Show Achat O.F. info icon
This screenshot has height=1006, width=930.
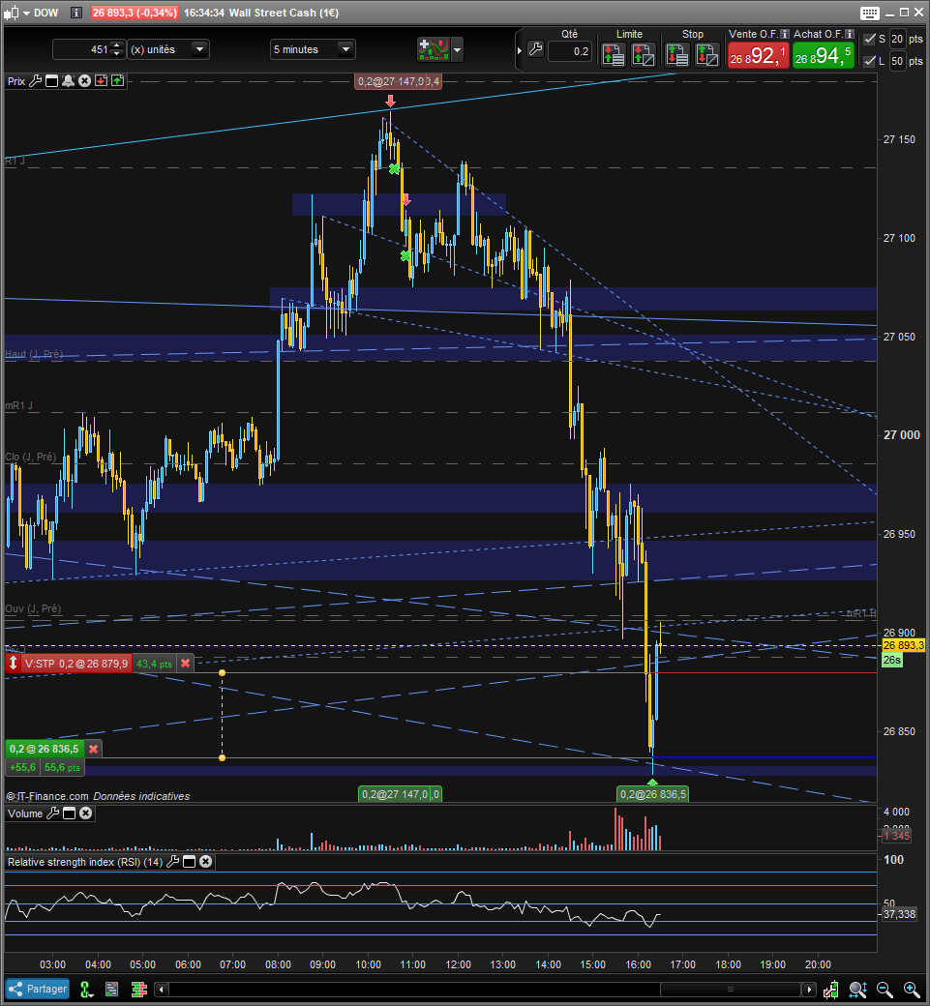849,34
